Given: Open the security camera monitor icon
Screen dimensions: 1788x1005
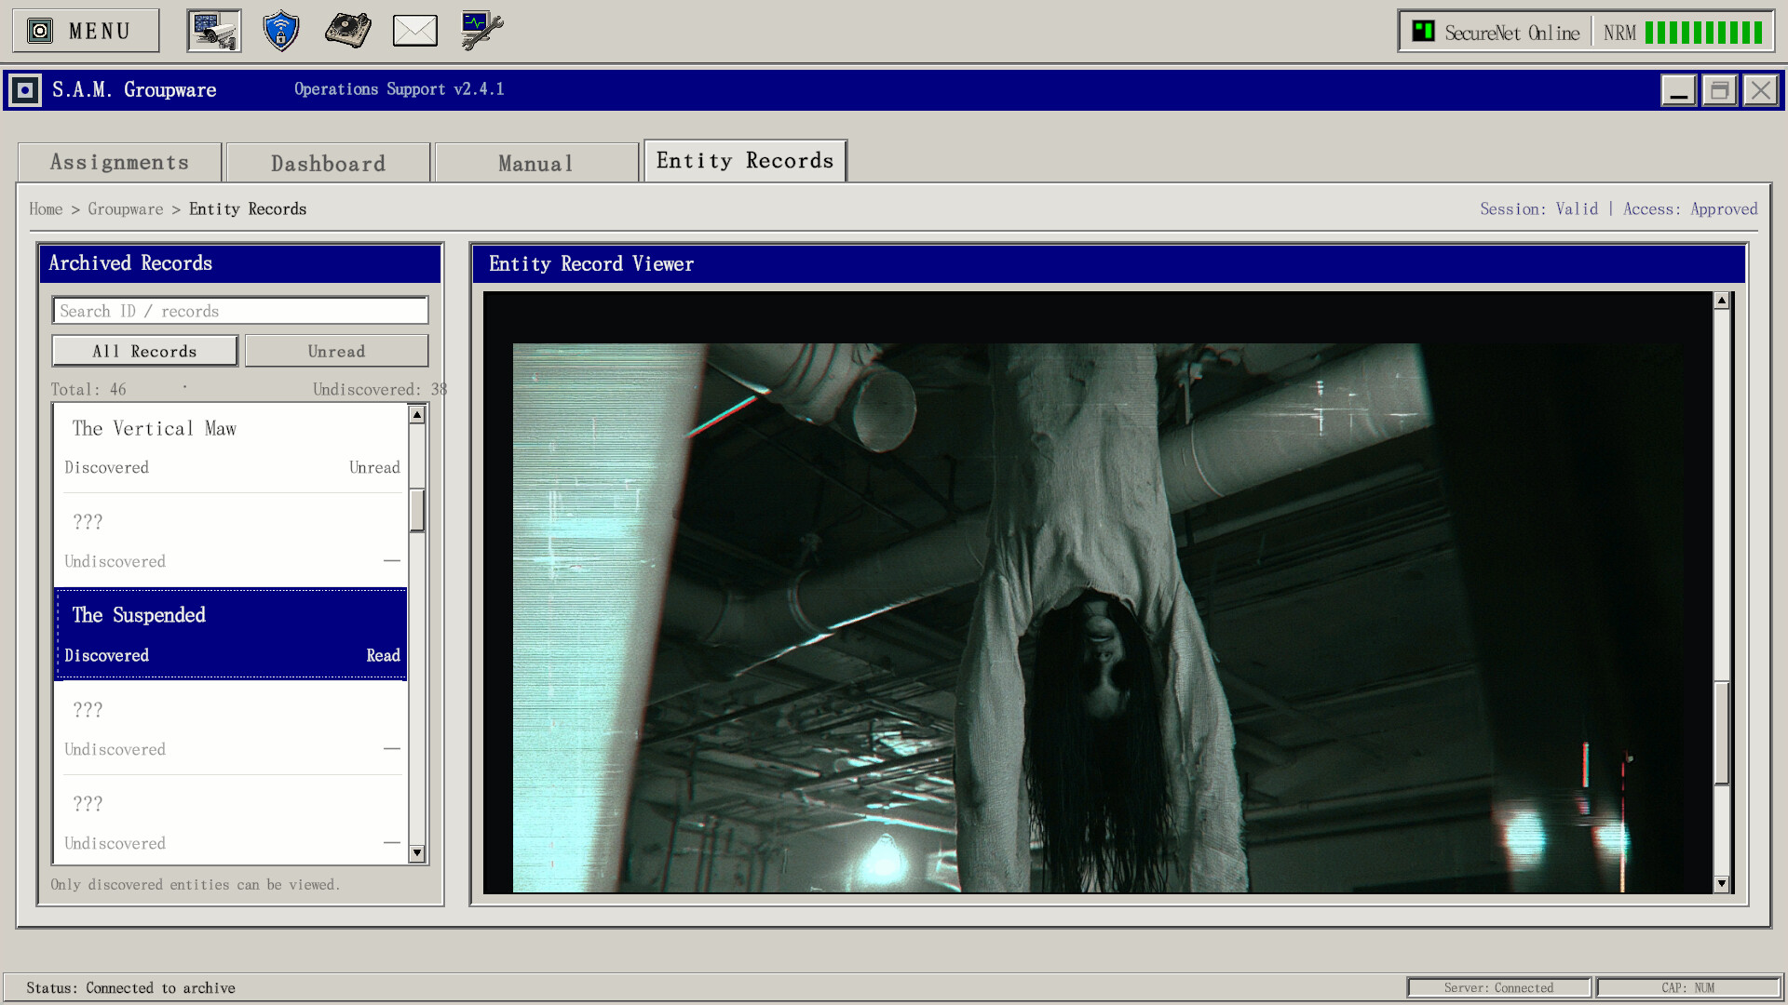Looking at the screenshot, I should (214, 31).
